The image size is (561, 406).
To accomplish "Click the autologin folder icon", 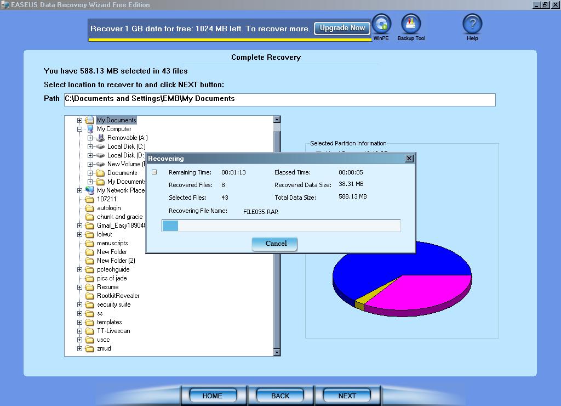I will (90, 208).
